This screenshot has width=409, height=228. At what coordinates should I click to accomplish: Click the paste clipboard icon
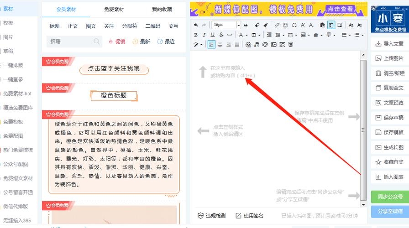(x=322, y=25)
